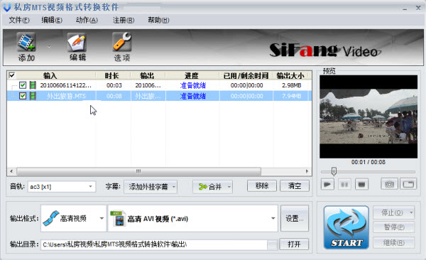Click the 输出大小 column header

click(x=290, y=75)
